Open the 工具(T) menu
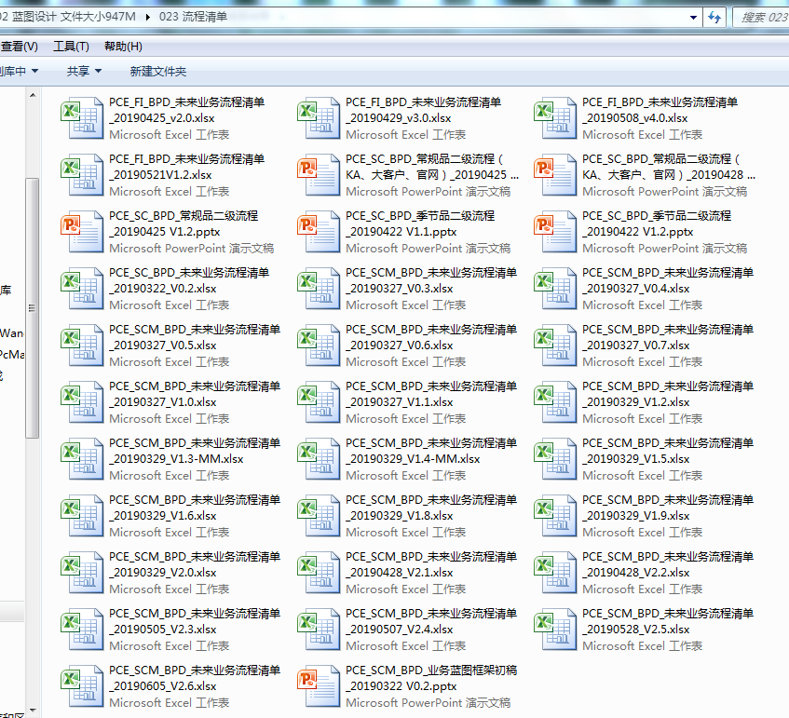The image size is (789, 718). (x=71, y=47)
